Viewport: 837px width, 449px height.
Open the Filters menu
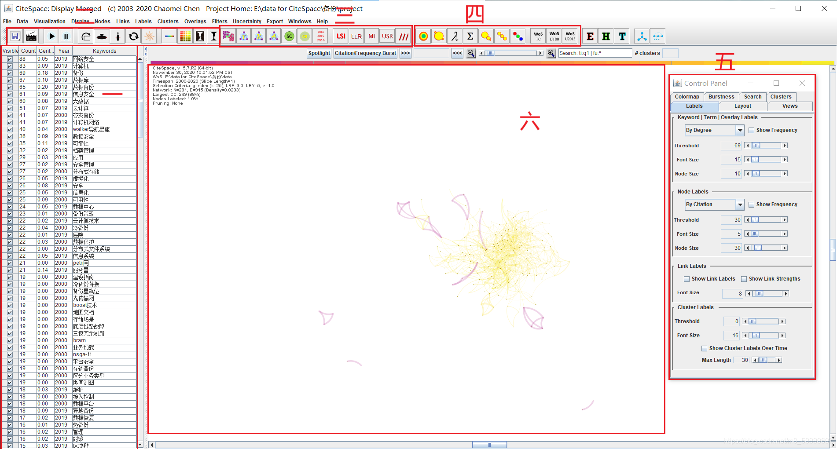[220, 21]
